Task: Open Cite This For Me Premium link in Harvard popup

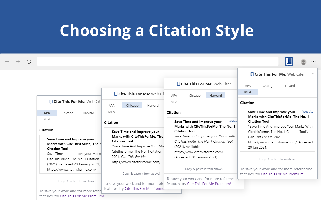Action: click(x=209, y=184)
